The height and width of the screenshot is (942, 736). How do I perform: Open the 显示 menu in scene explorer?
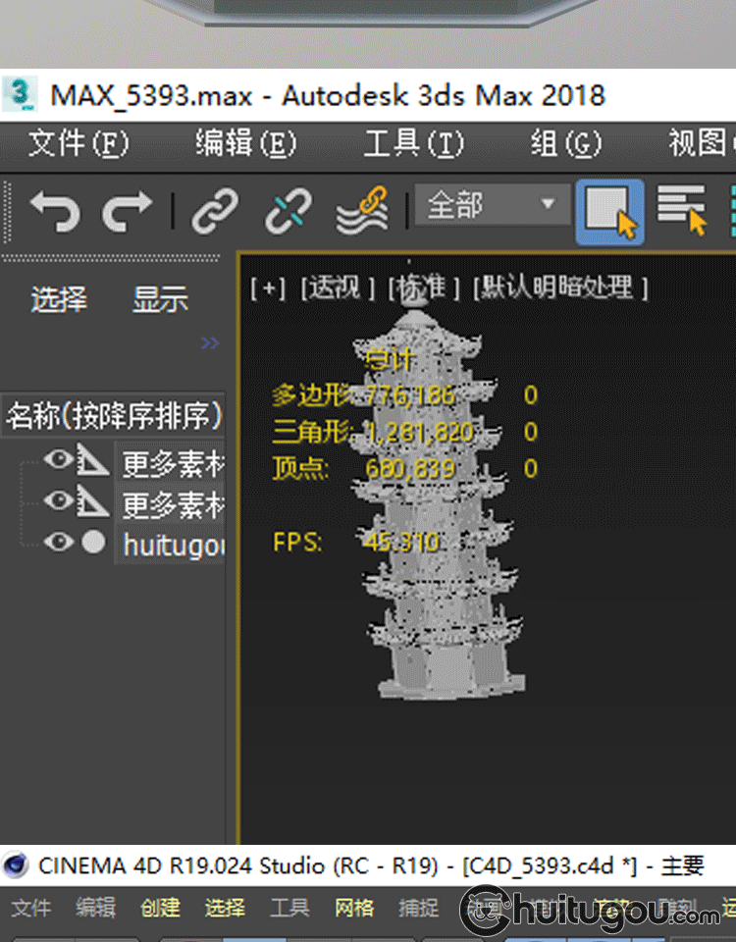point(160,299)
